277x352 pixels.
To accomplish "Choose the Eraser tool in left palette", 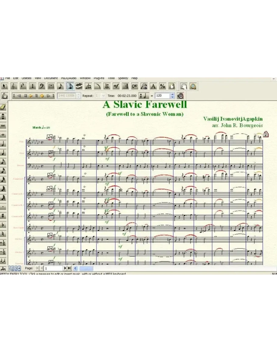I will [3, 107].
